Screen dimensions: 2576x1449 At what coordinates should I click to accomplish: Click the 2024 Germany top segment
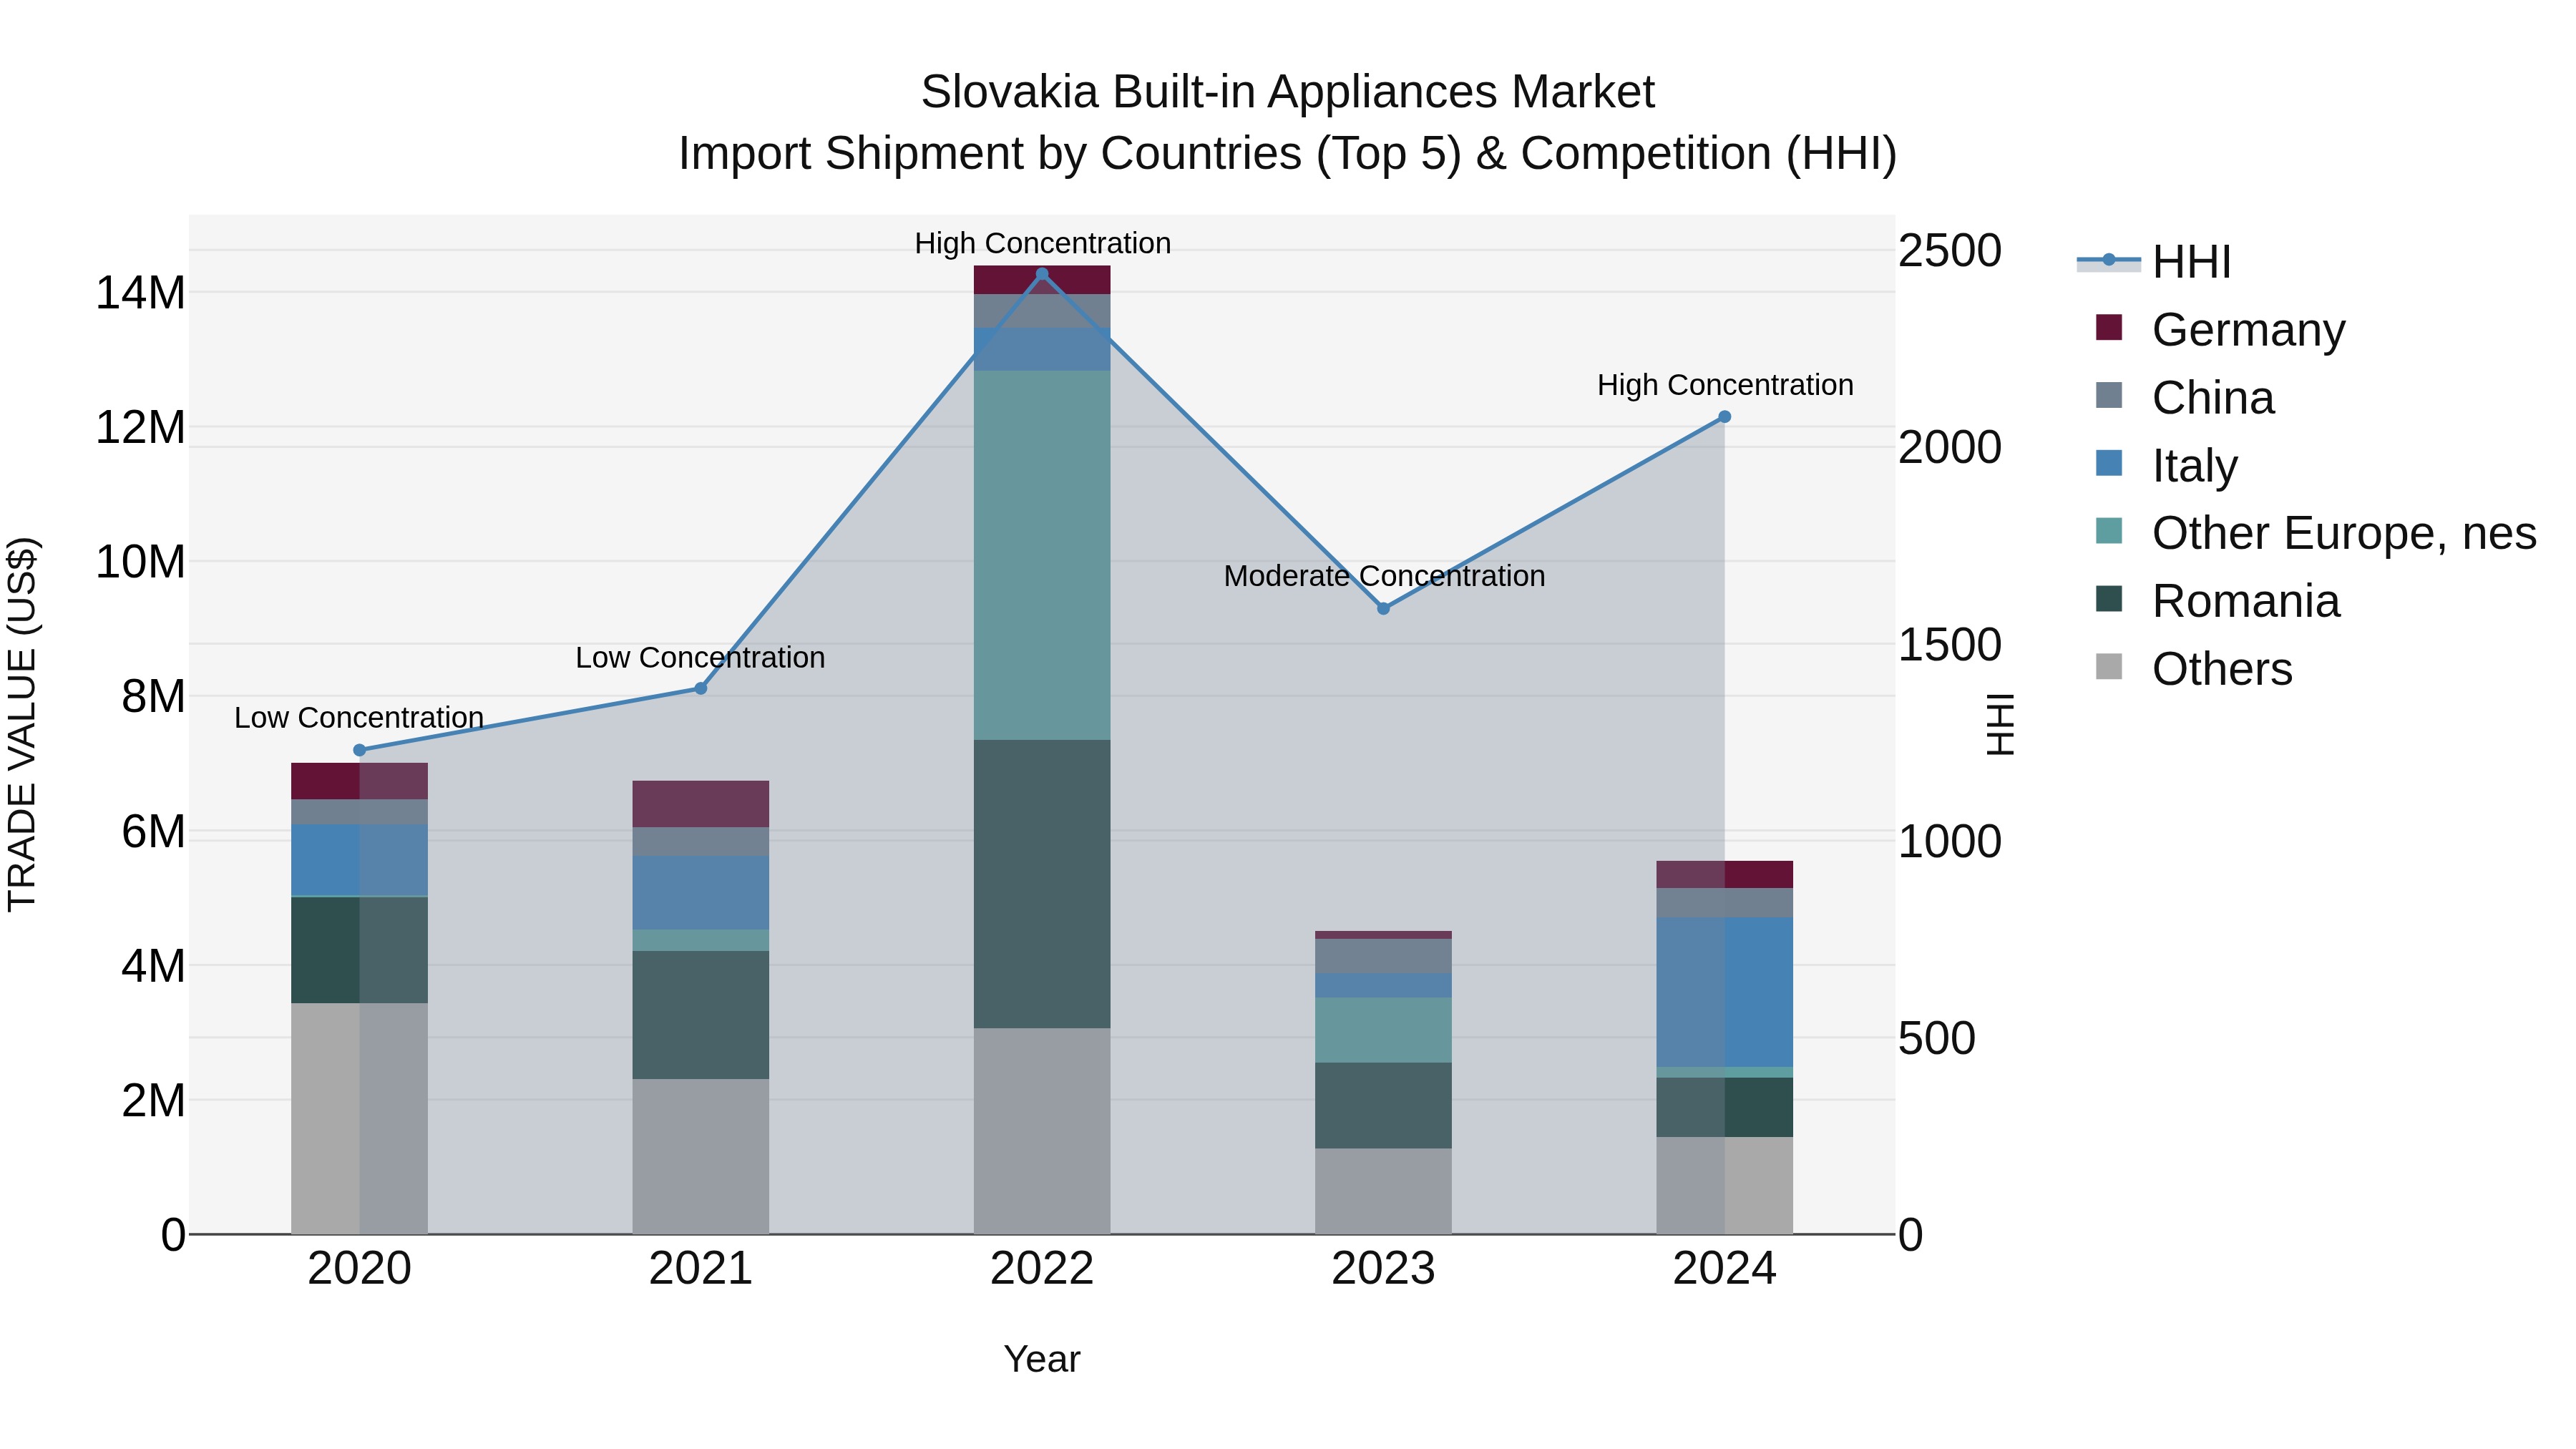click(x=1725, y=874)
